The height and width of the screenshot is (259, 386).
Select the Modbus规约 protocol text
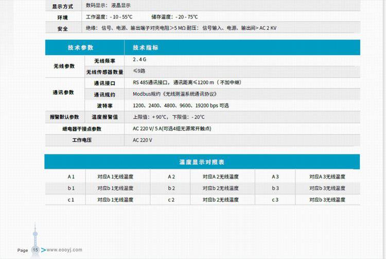click(x=175, y=94)
